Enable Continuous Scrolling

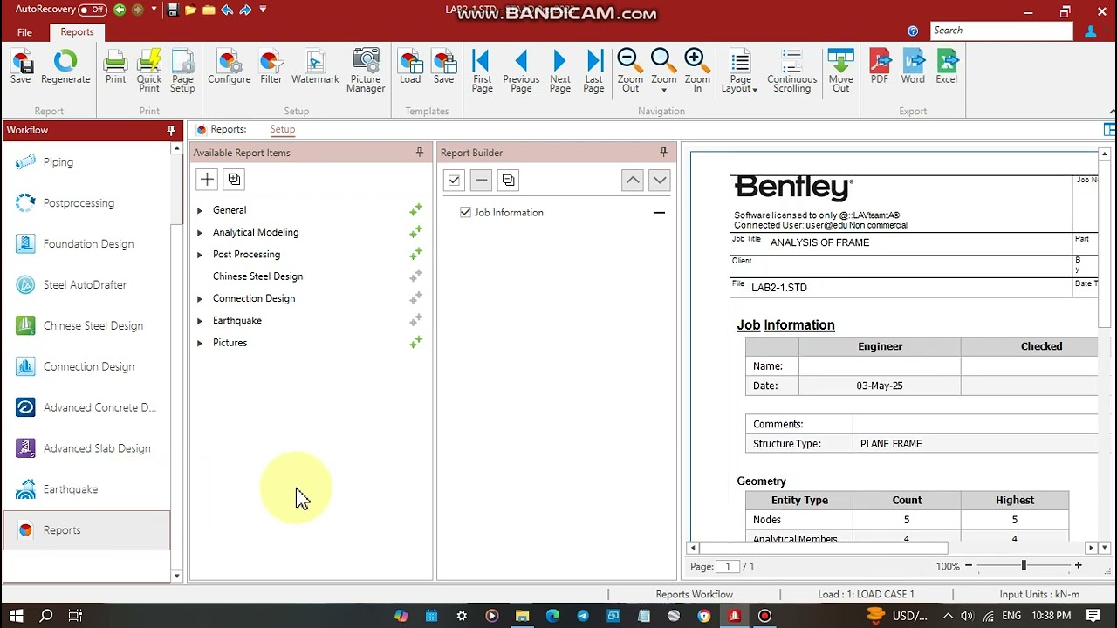(791, 71)
